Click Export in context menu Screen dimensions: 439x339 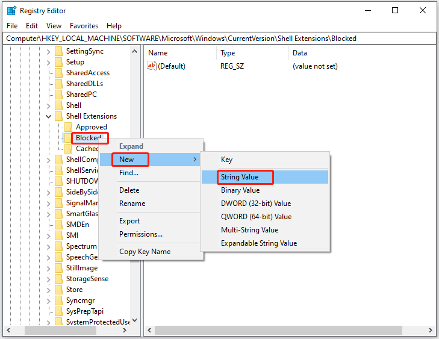[150, 221]
